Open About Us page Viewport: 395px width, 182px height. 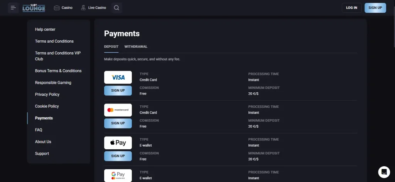pos(43,142)
